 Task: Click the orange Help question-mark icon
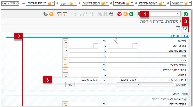[51, 14]
